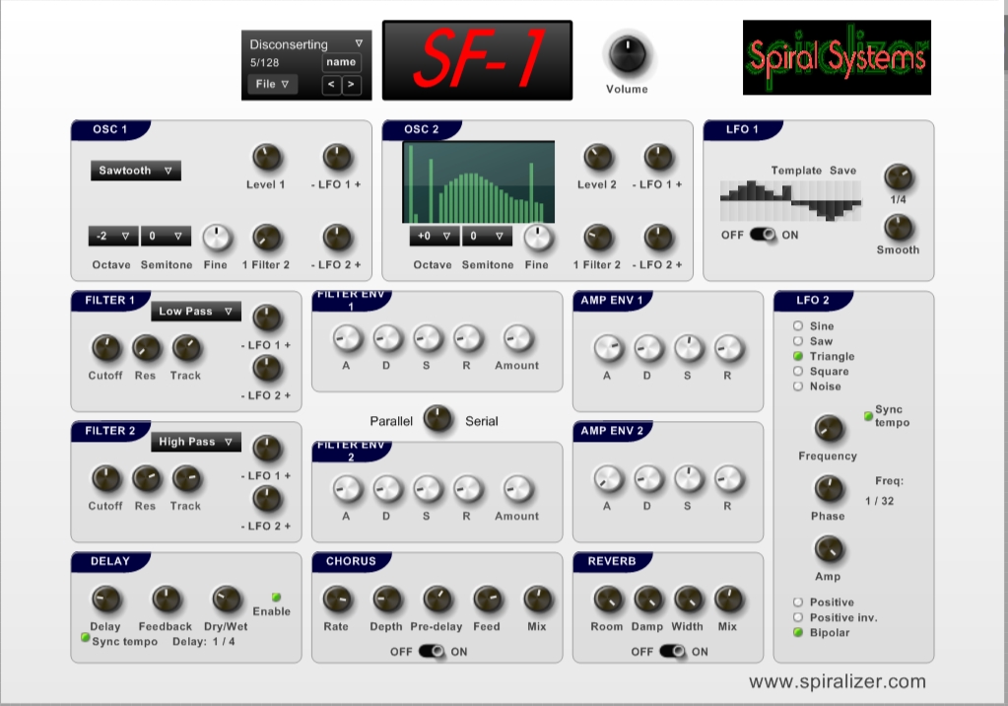Click the OSC 2 Fine knob
Image resolution: width=1008 pixels, height=706 pixels.
[537, 238]
